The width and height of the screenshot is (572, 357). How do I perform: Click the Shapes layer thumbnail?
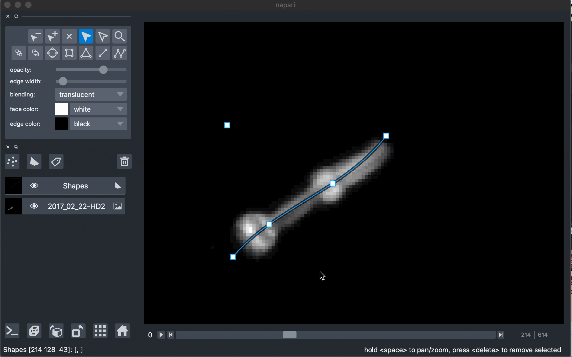[14, 186]
